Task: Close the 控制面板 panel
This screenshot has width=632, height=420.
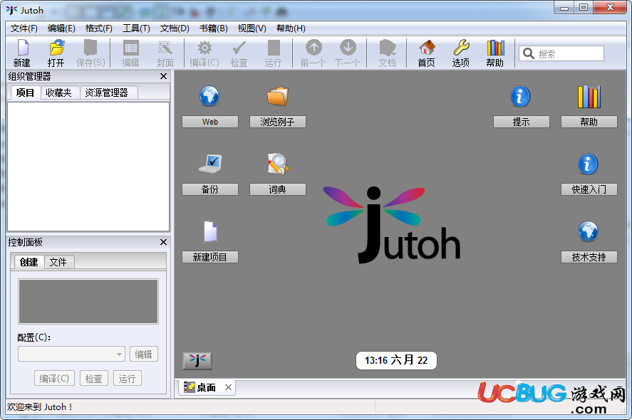Action: [163, 242]
